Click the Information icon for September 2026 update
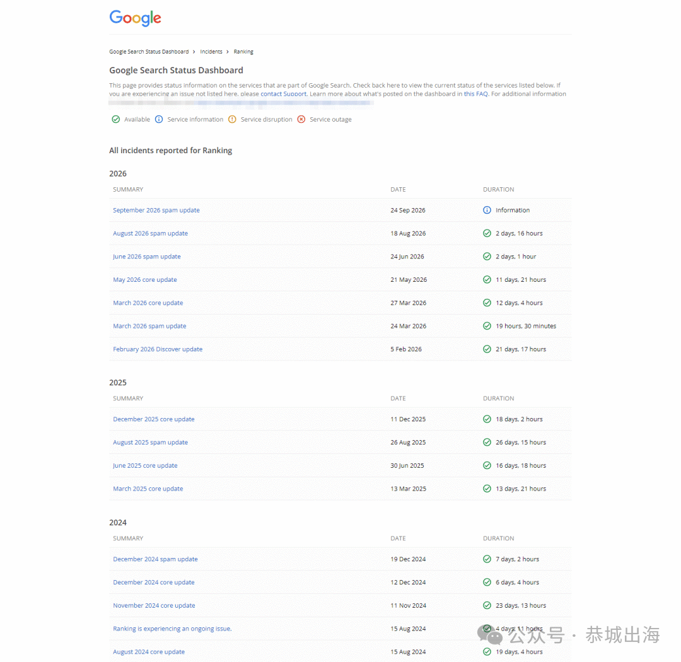681x662 pixels. [487, 210]
